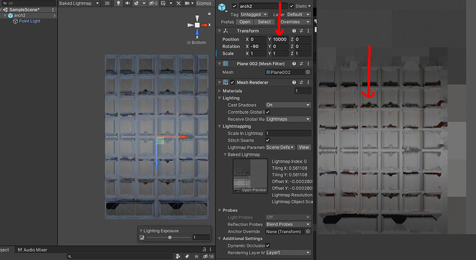
Task: Open Transform component help icon
Action: [x=294, y=31]
